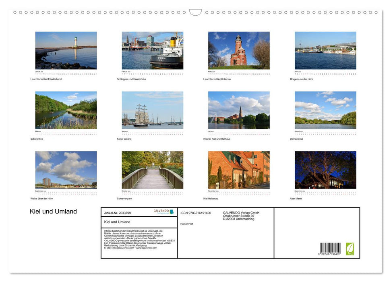The width and height of the screenshot is (391, 282).
Task: Click the Kiel und Umland title
Action: [x=53, y=211]
